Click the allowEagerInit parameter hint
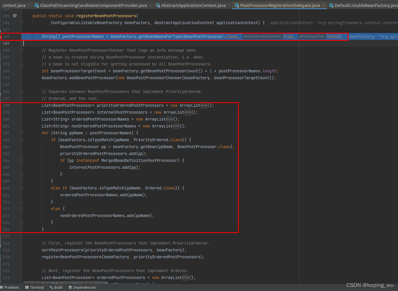The image size is (398, 291). pyautogui.click(x=312, y=36)
